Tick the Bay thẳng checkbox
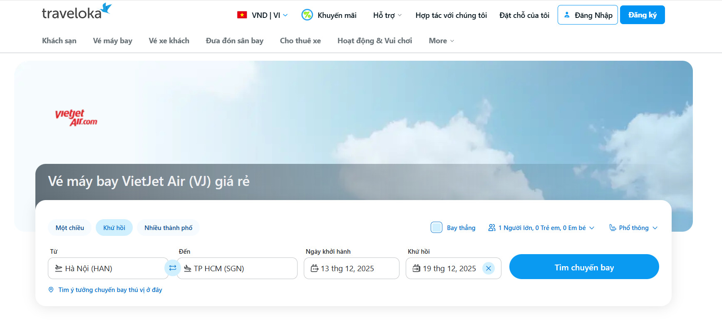 (x=437, y=228)
